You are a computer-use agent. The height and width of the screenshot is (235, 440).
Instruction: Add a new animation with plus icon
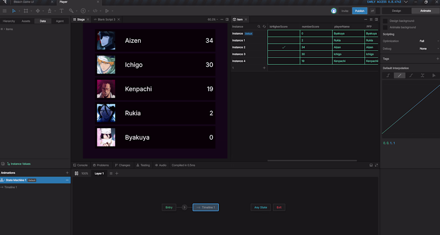pos(67,173)
